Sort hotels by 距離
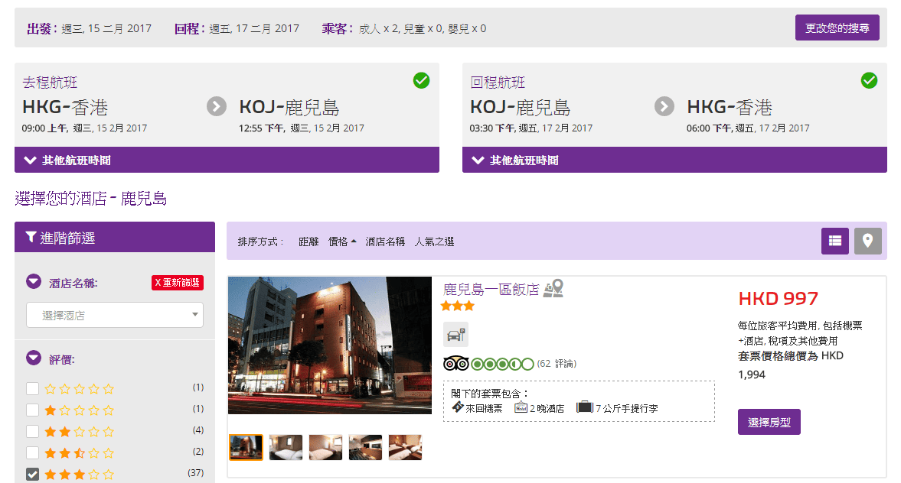 (308, 241)
